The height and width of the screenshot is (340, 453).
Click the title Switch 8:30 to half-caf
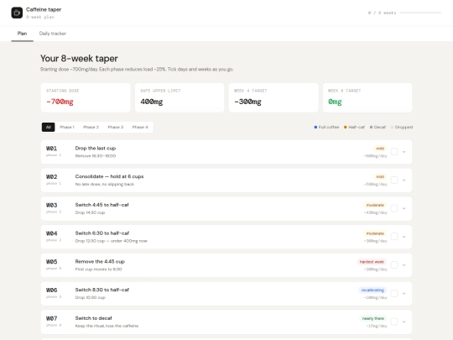[102, 290]
